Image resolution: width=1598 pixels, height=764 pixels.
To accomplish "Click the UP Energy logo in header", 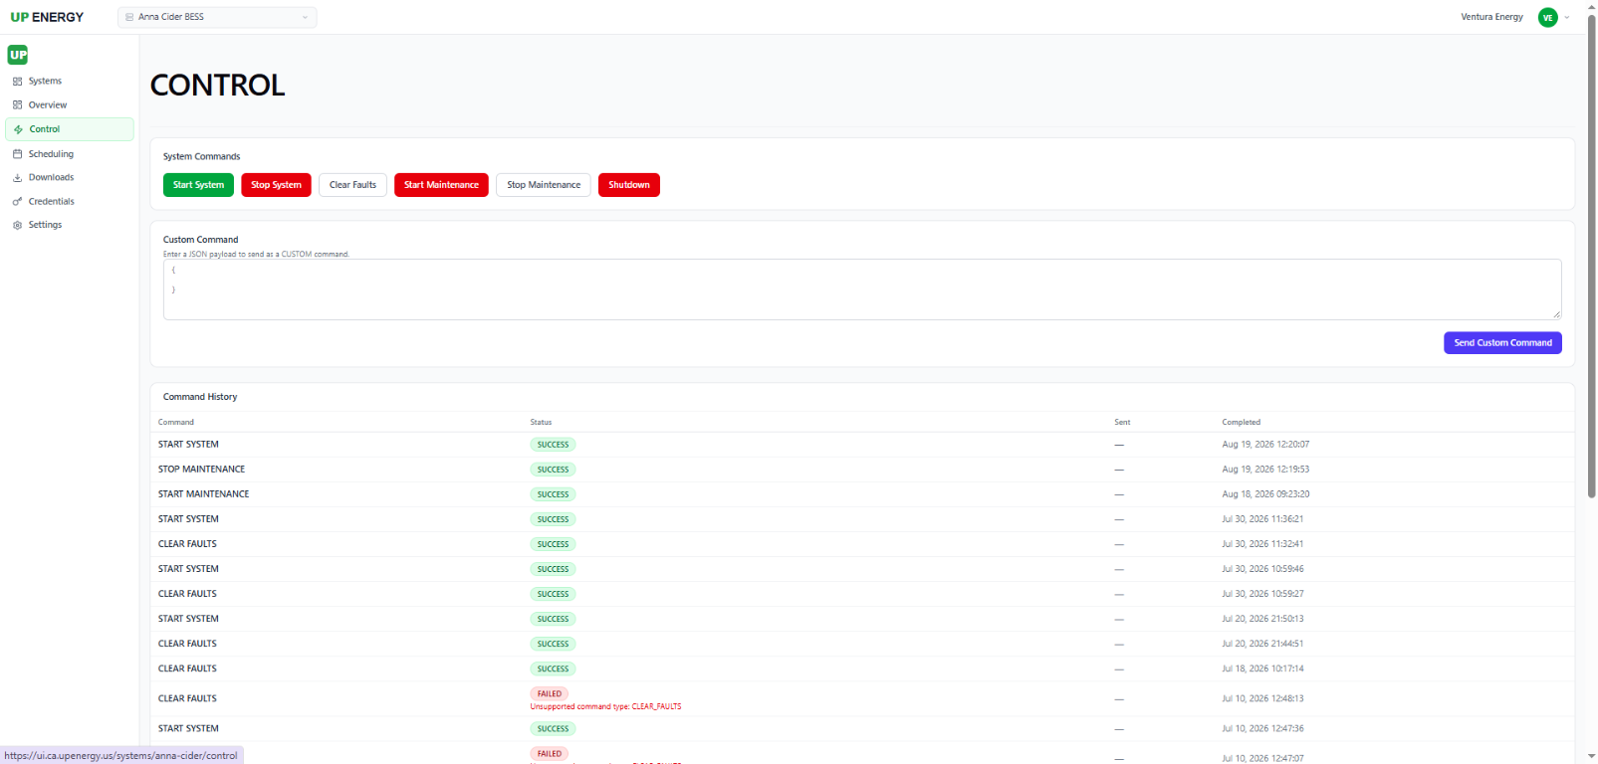I will click(47, 17).
